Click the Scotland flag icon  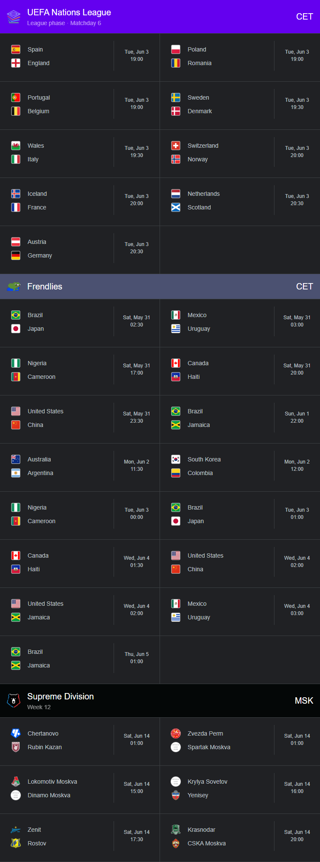(176, 207)
